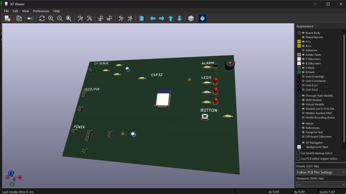Toggle 3D Navigator visibility
346x194 pixels.
[x=303, y=142]
